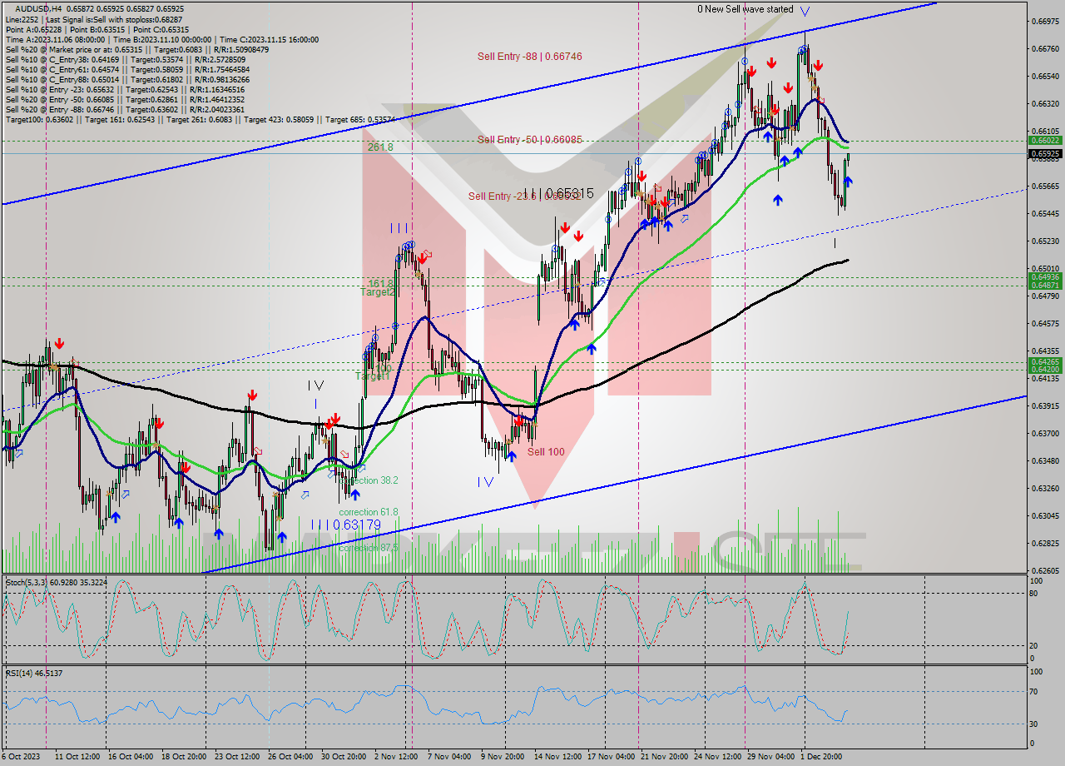Select the blue V mark beside "0 New Sell wave started"
1065x766 pixels.
pos(803,11)
